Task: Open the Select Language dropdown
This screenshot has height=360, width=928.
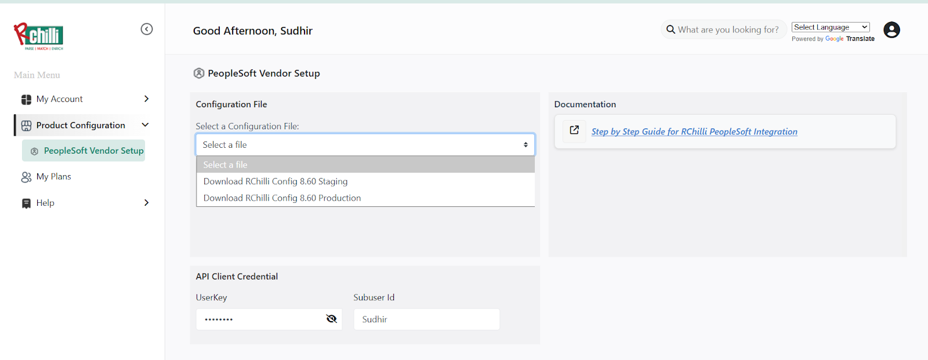Action: pyautogui.click(x=830, y=27)
